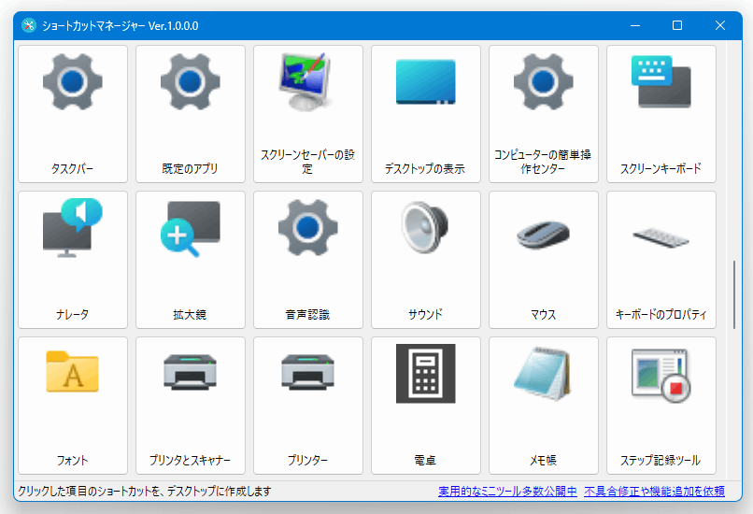The width and height of the screenshot is (753, 514).
Task: Click the ステップ記録ツール icon
Action: [x=661, y=374]
